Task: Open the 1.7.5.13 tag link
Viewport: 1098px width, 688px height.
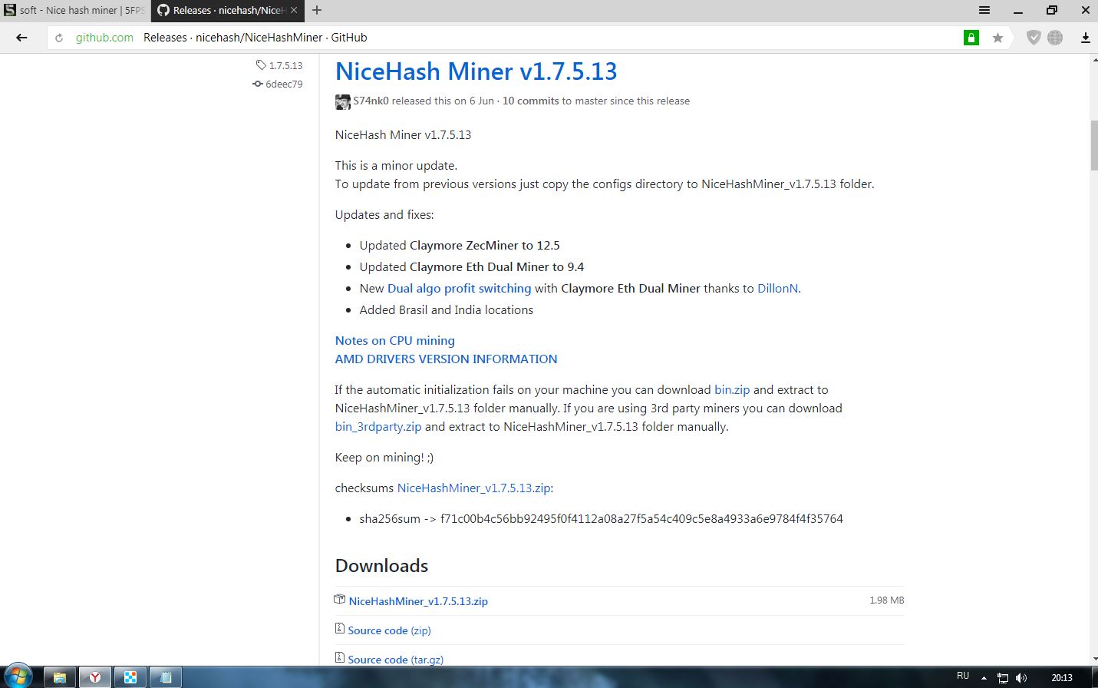Action: pos(285,65)
